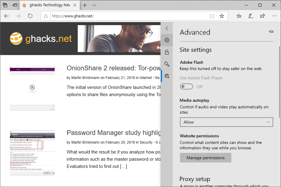Collapse settings pane with back chevron
The width and height of the screenshot is (281, 187).
[167, 28]
